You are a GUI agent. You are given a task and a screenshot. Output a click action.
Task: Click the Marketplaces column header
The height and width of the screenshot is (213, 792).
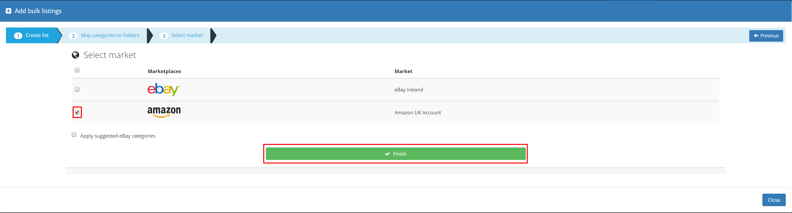coord(164,71)
